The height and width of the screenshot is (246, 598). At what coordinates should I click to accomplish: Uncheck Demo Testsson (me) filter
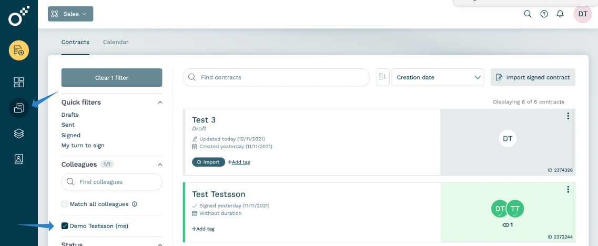(x=65, y=226)
